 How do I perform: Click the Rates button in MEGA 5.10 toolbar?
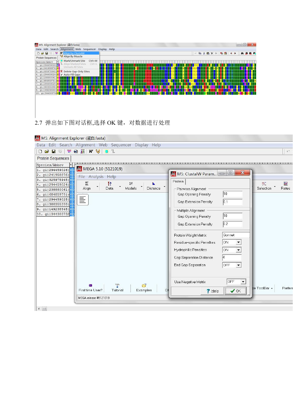286,186
